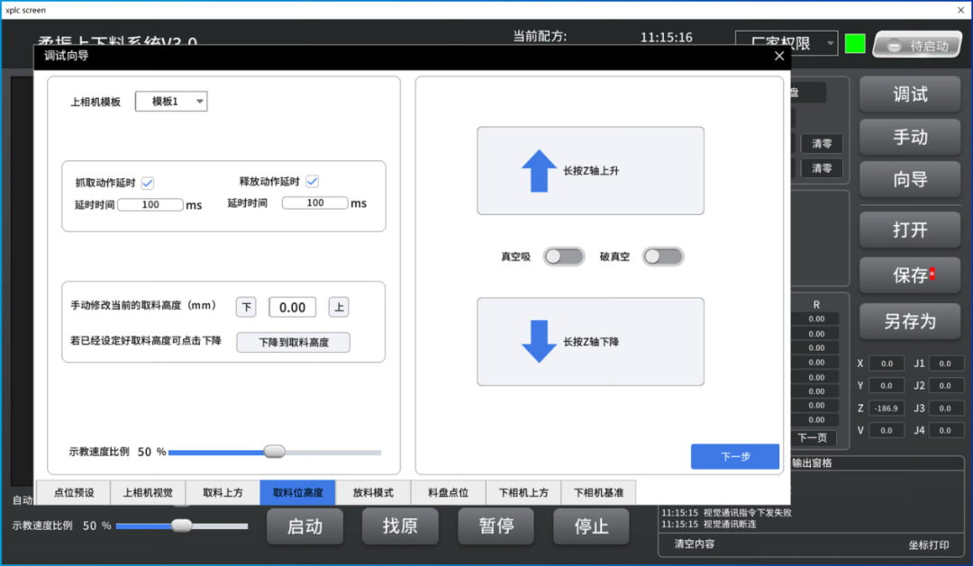Click the Y coordinate field
The height and width of the screenshot is (566, 973).
(887, 386)
